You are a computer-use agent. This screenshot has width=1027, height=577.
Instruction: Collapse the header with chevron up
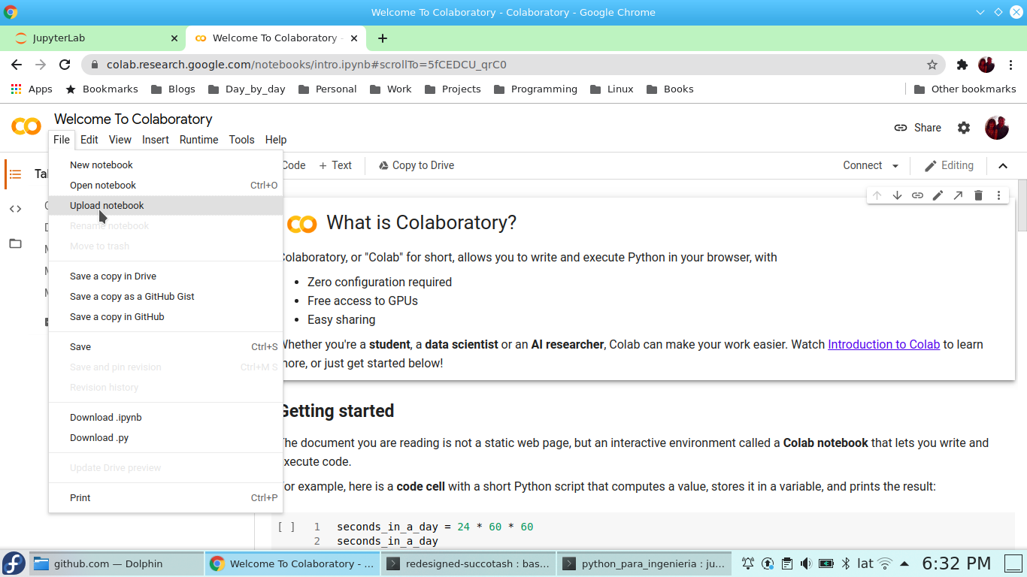1003,166
